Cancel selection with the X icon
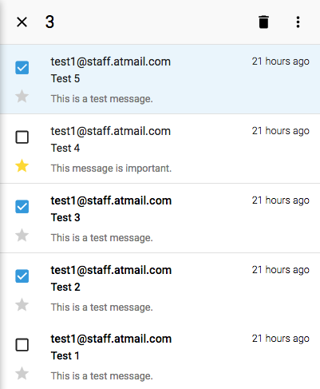Screen dimensions: 320x389 [x=22, y=22]
